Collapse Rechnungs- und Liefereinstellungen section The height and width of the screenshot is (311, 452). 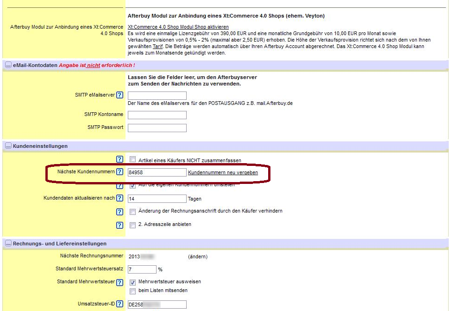(x=8, y=244)
